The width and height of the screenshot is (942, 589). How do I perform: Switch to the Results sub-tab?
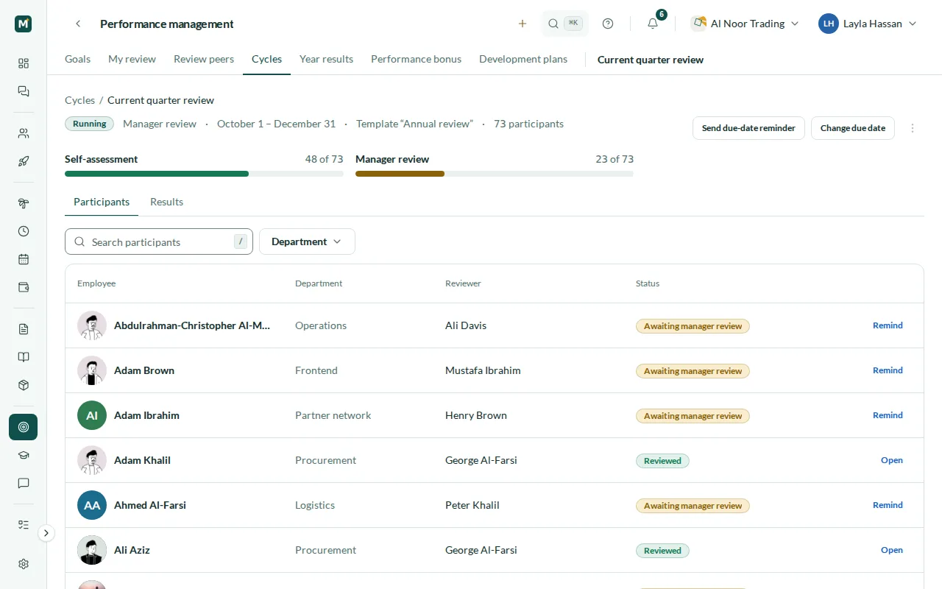pyautogui.click(x=166, y=202)
